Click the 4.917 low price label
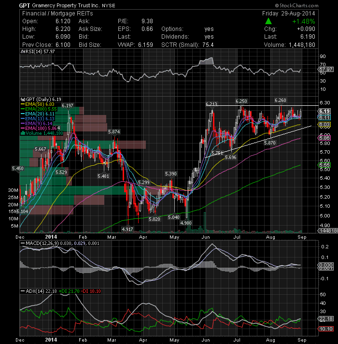 click(x=127, y=229)
